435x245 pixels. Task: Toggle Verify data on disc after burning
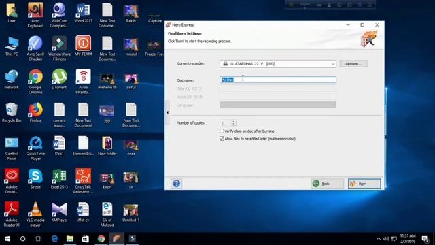click(222, 131)
